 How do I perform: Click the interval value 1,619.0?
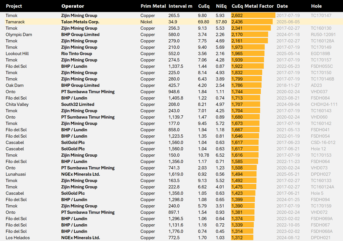click(x=176, y=174)
